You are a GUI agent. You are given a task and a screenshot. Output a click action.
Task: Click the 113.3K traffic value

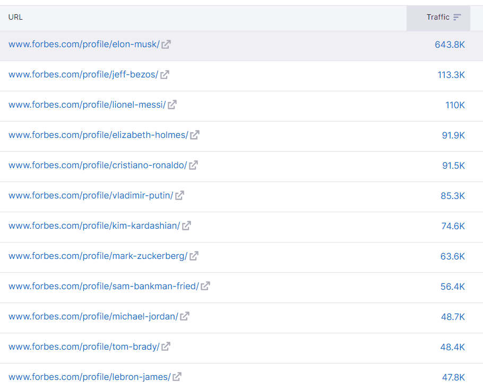[451, 75]
